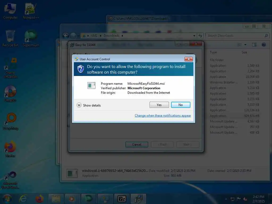Click the MSI installer program icon
272x204 pixels.
(x=91, y=85)
